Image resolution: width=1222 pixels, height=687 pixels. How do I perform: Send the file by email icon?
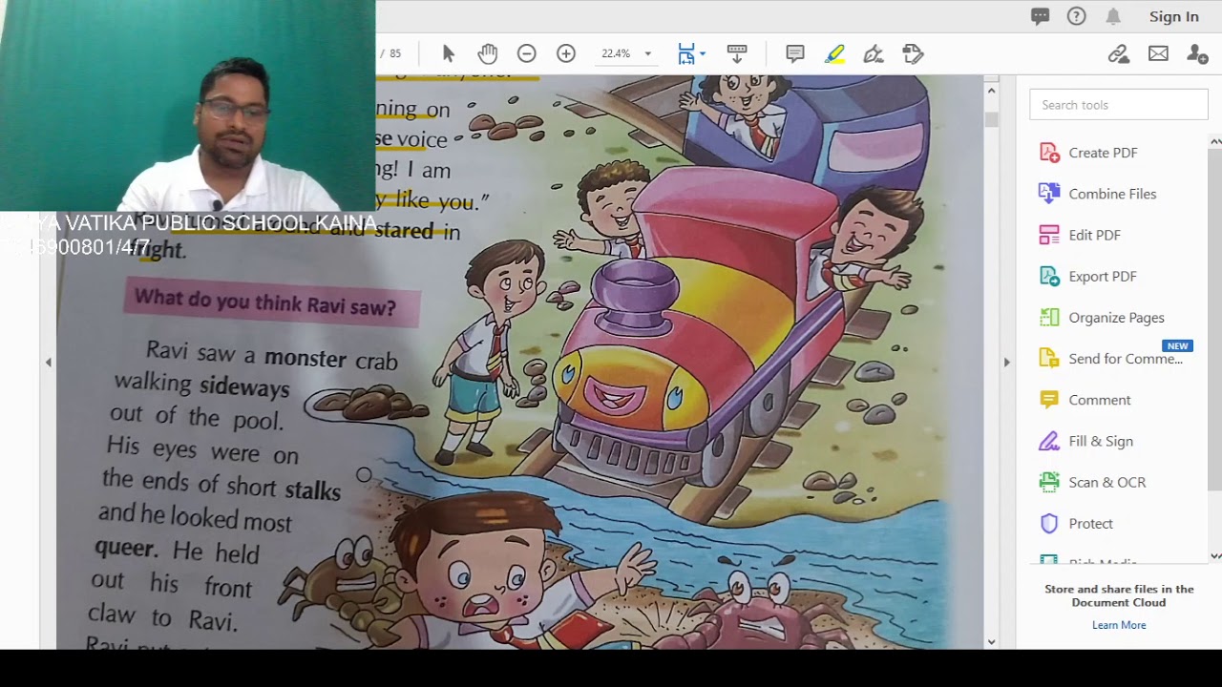(1158, 54)
